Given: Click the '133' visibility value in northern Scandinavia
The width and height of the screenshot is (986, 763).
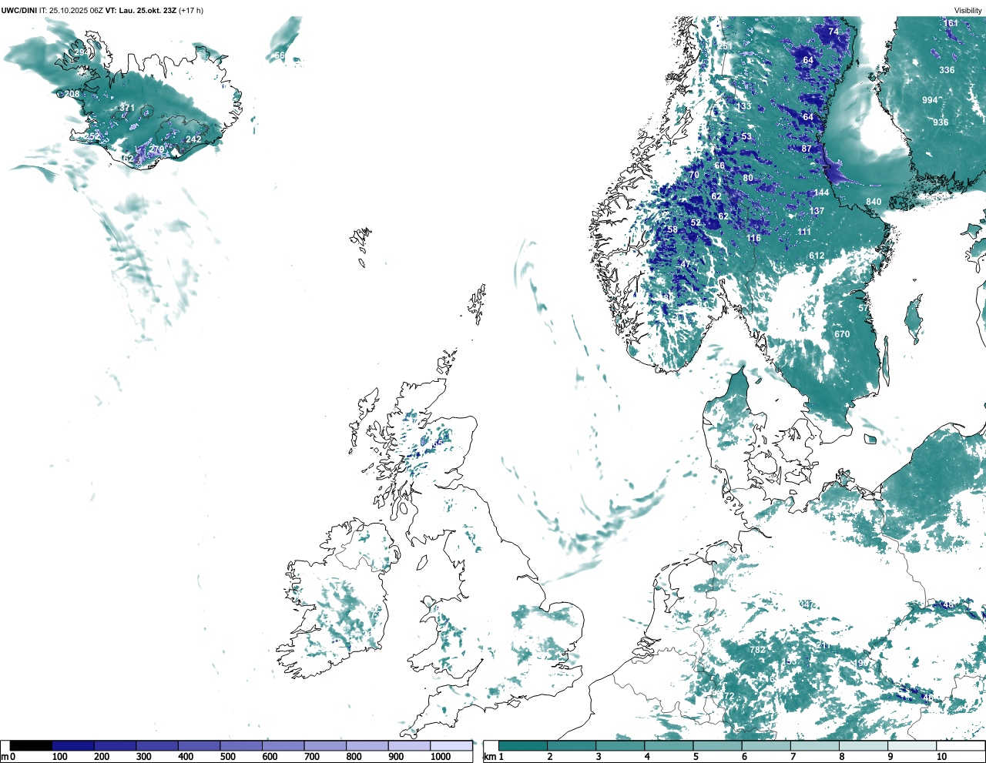Looking at the screenshot, I should (743, 106).
